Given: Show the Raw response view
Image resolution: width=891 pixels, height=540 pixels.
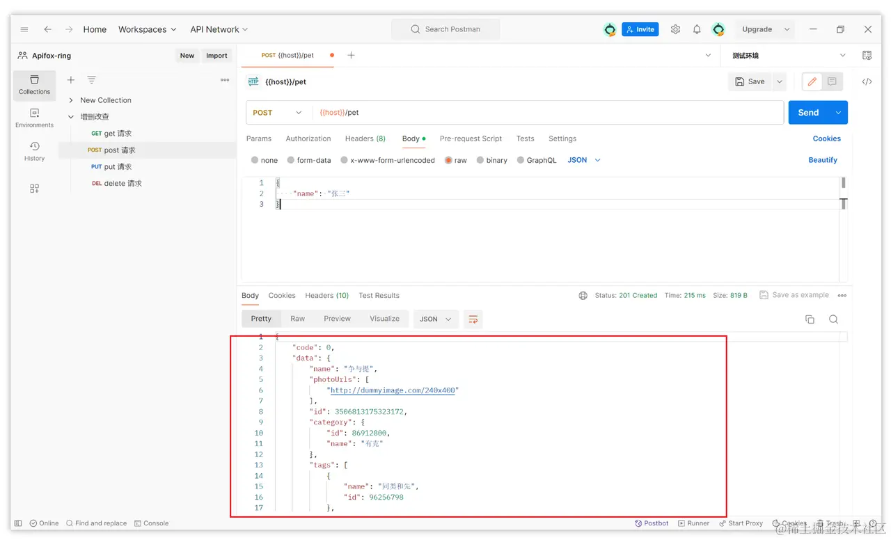Looking at the screenshot, I should (298, 319).
